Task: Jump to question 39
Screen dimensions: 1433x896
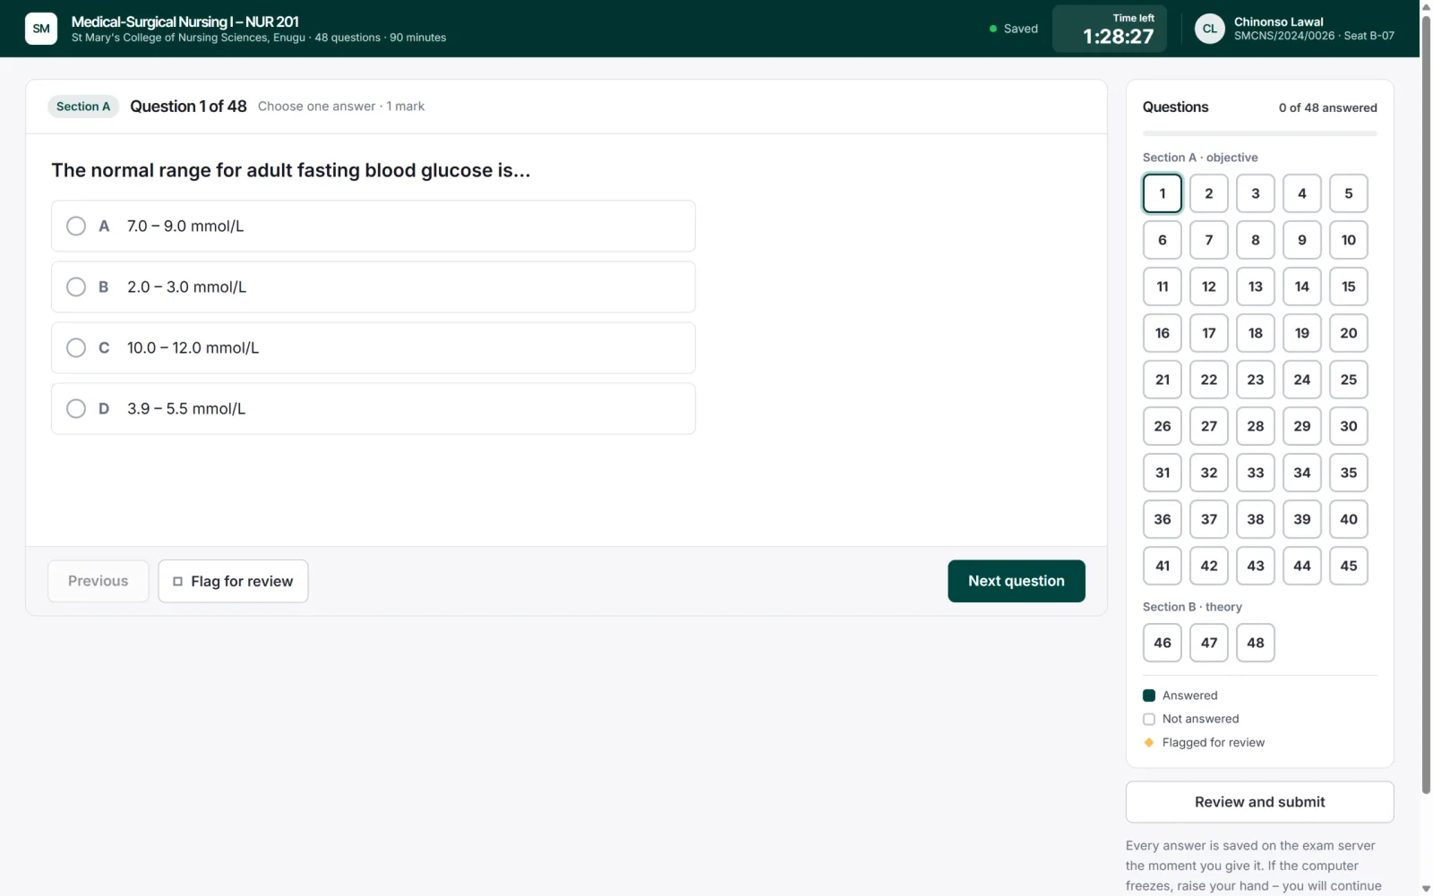Action: [1302, 519]
